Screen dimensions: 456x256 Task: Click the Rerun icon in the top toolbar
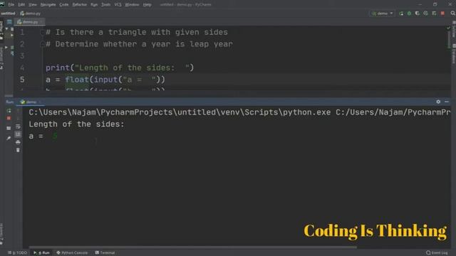tap(401, 14)
